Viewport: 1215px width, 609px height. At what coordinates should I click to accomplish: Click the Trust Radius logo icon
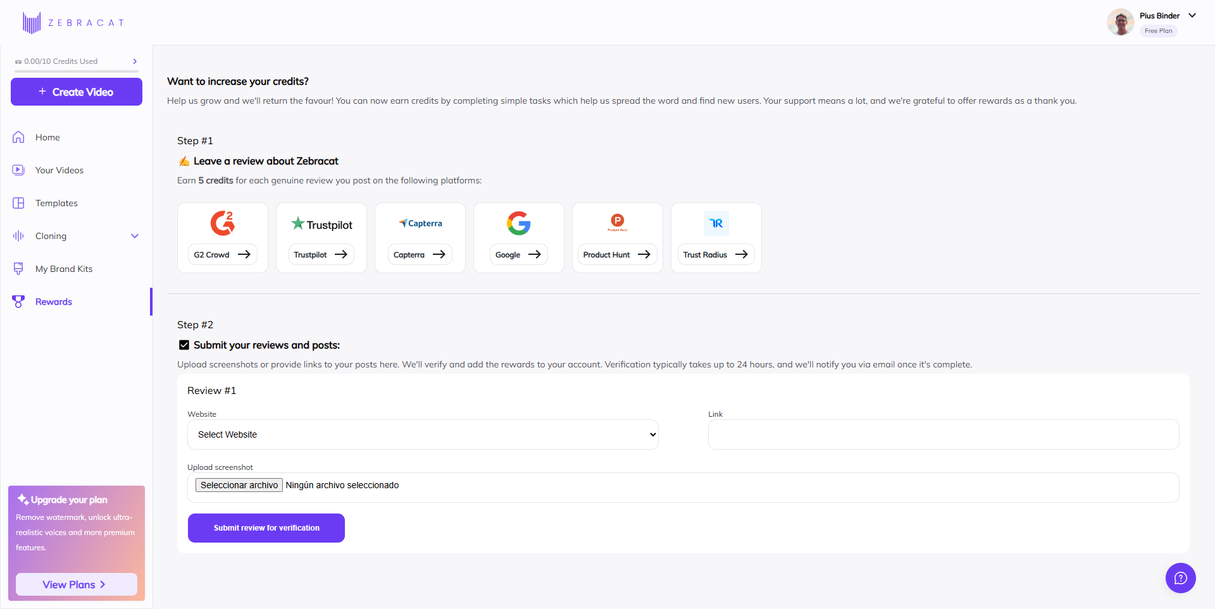(716, 223)
